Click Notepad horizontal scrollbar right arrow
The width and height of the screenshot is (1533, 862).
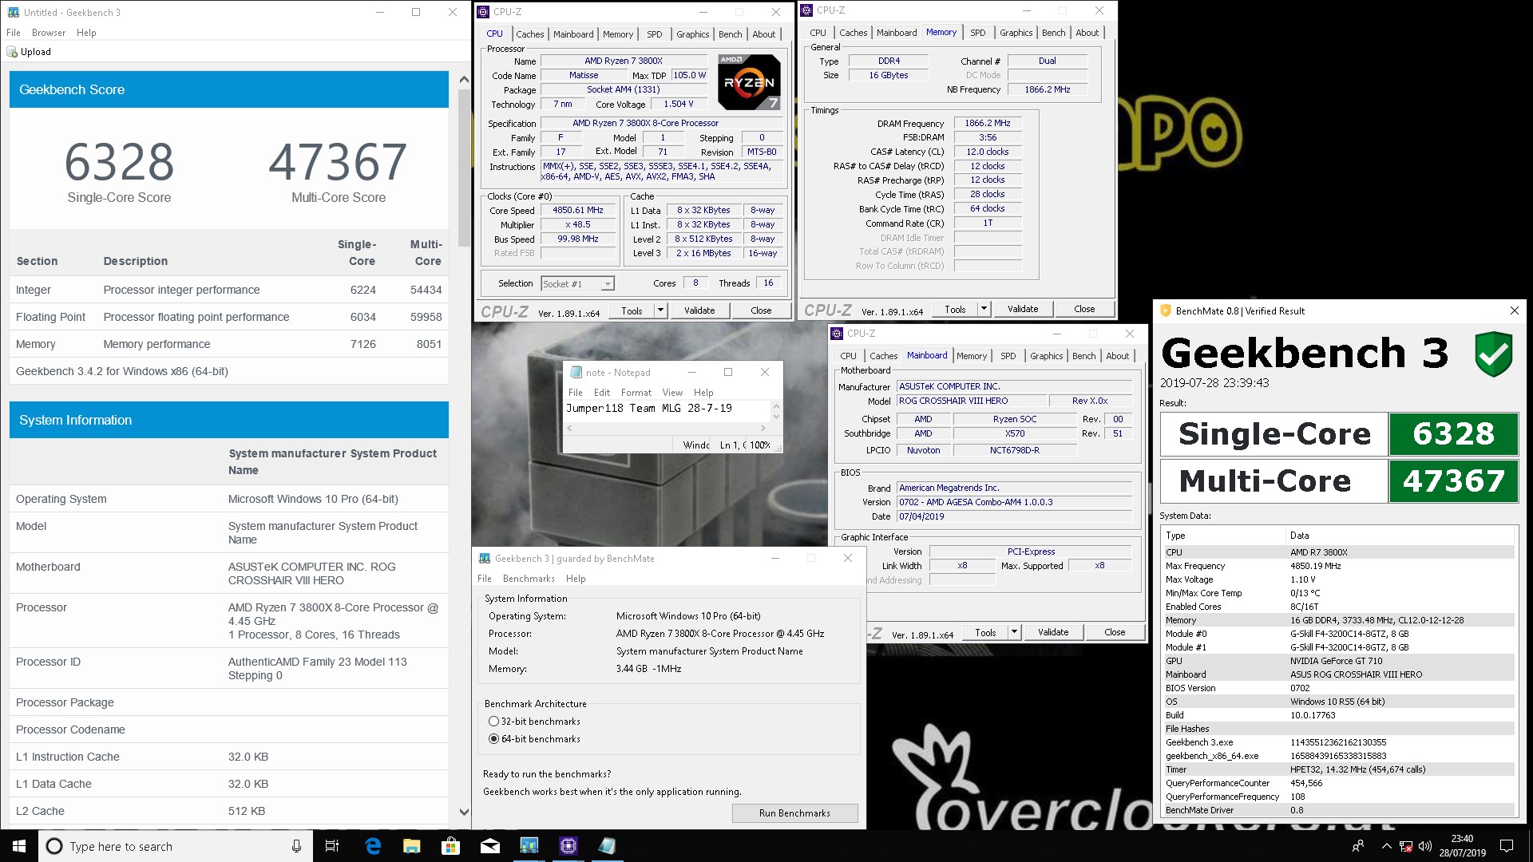pyautogui.click(x=763, y=429)
